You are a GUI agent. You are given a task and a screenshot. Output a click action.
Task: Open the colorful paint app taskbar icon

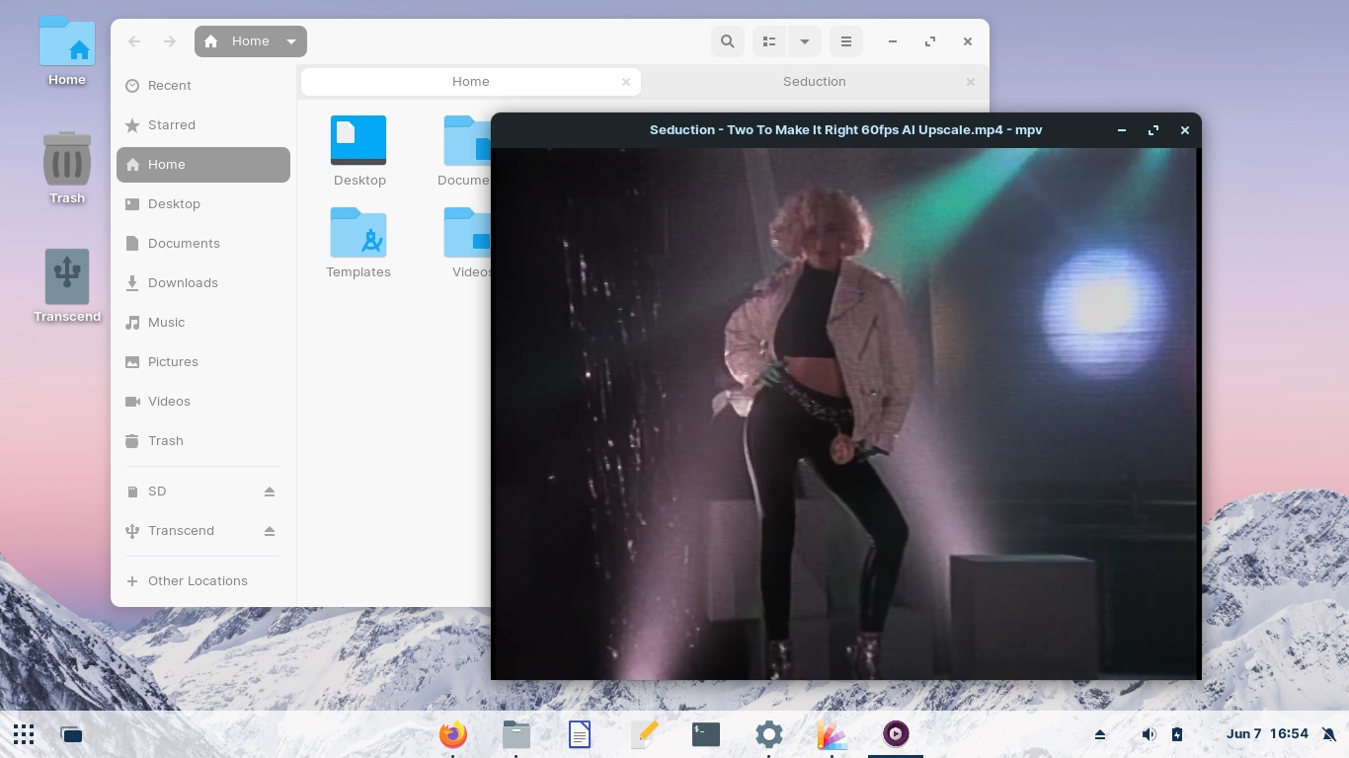click(x=833, y=734)
